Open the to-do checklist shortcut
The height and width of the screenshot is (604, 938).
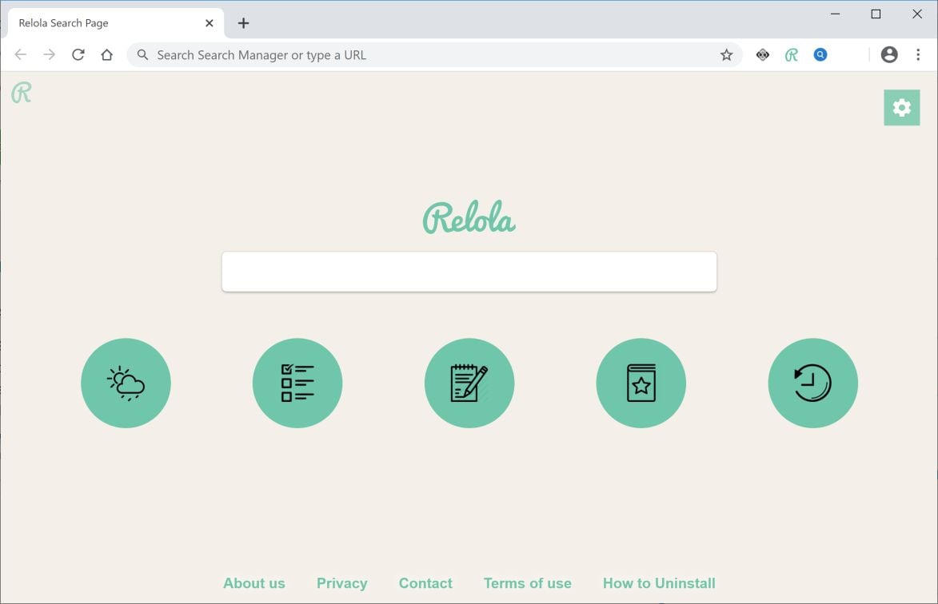point(297,383)
